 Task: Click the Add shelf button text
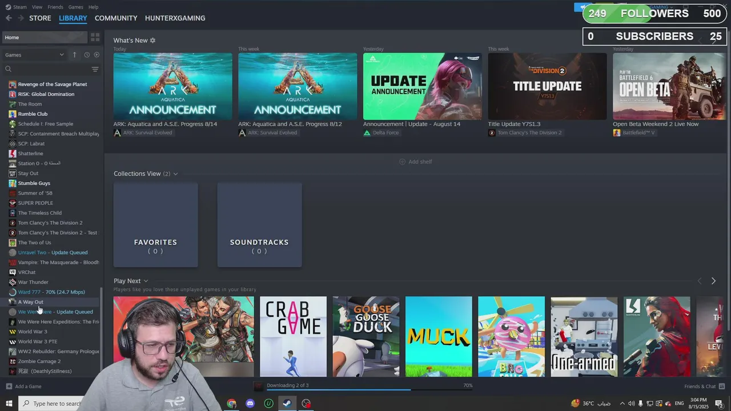click(x=420, y=162)
